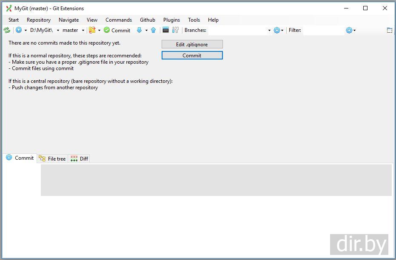Click the gray commit info panel
Image resolution: width=396 pixels, height=260 pixels.
216,180
